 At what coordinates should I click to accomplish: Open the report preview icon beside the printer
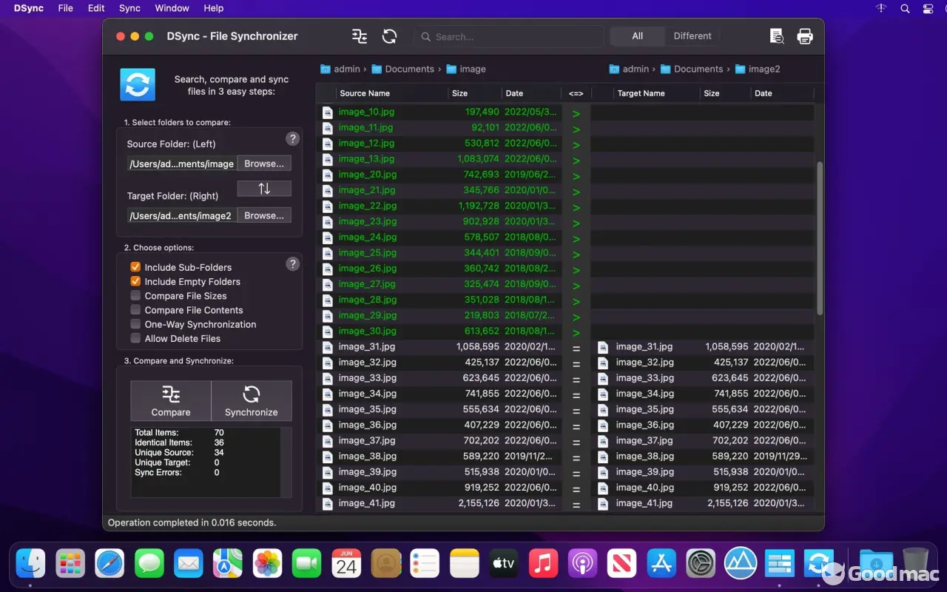[x=776, y=36]
